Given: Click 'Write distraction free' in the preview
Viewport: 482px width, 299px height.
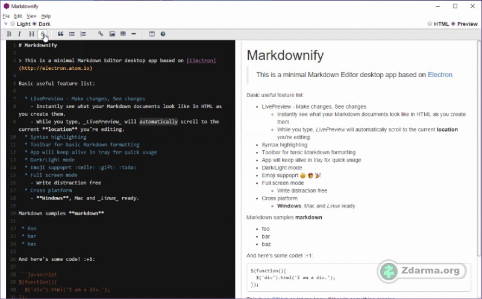Looking at the screenshot, I should pos(302,190).
